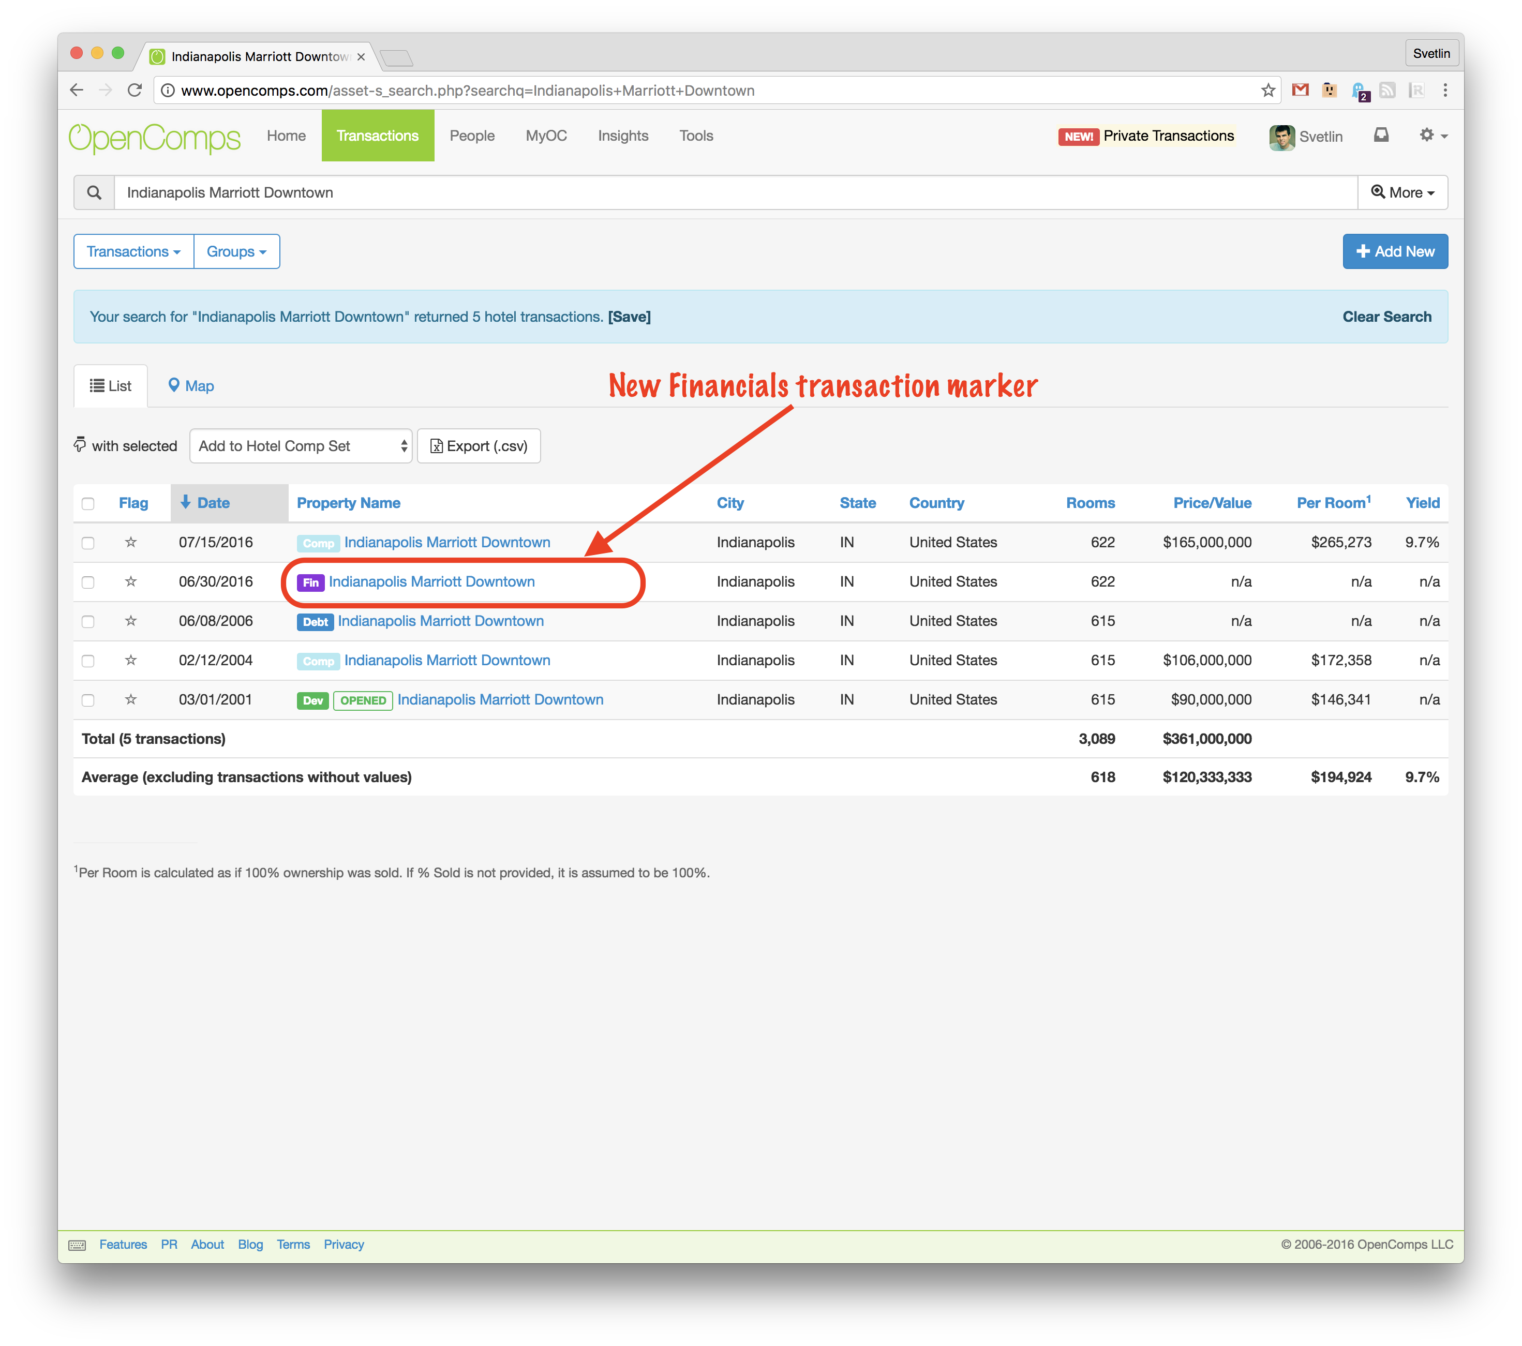Click the browser forward arrow
This screenshot has height=1346, width=1522.
point(106,90)
